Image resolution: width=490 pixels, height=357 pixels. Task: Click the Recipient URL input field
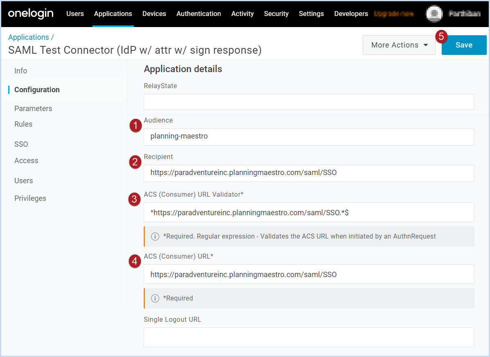(309, 173)
